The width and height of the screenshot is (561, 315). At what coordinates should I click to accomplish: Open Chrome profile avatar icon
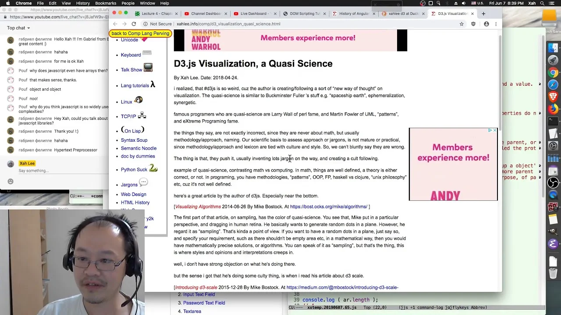click(x=486, y=24)
